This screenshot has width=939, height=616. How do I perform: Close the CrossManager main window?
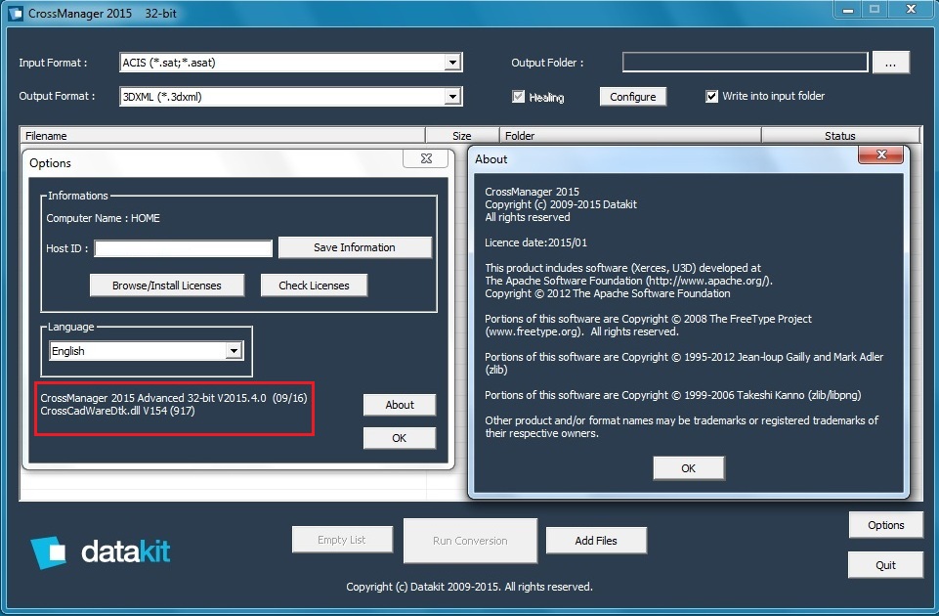coord(911,9)
